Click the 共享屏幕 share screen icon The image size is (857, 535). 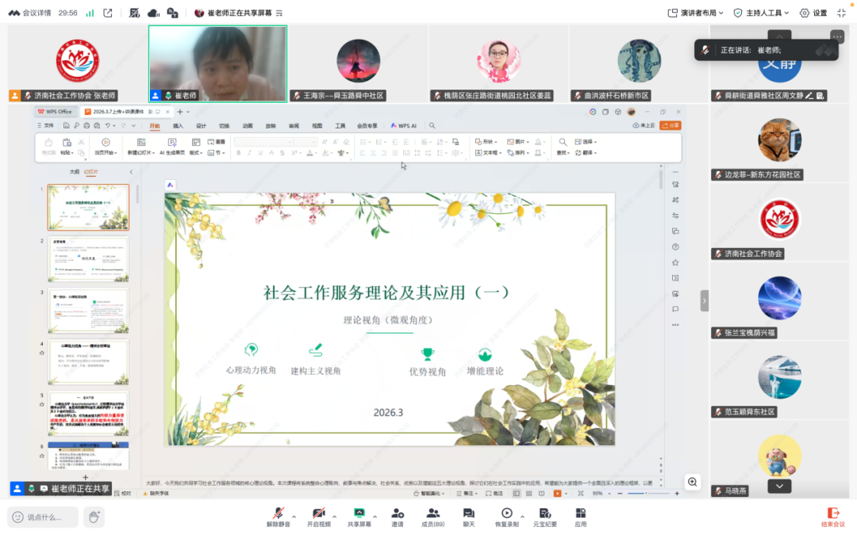[359, 514]
